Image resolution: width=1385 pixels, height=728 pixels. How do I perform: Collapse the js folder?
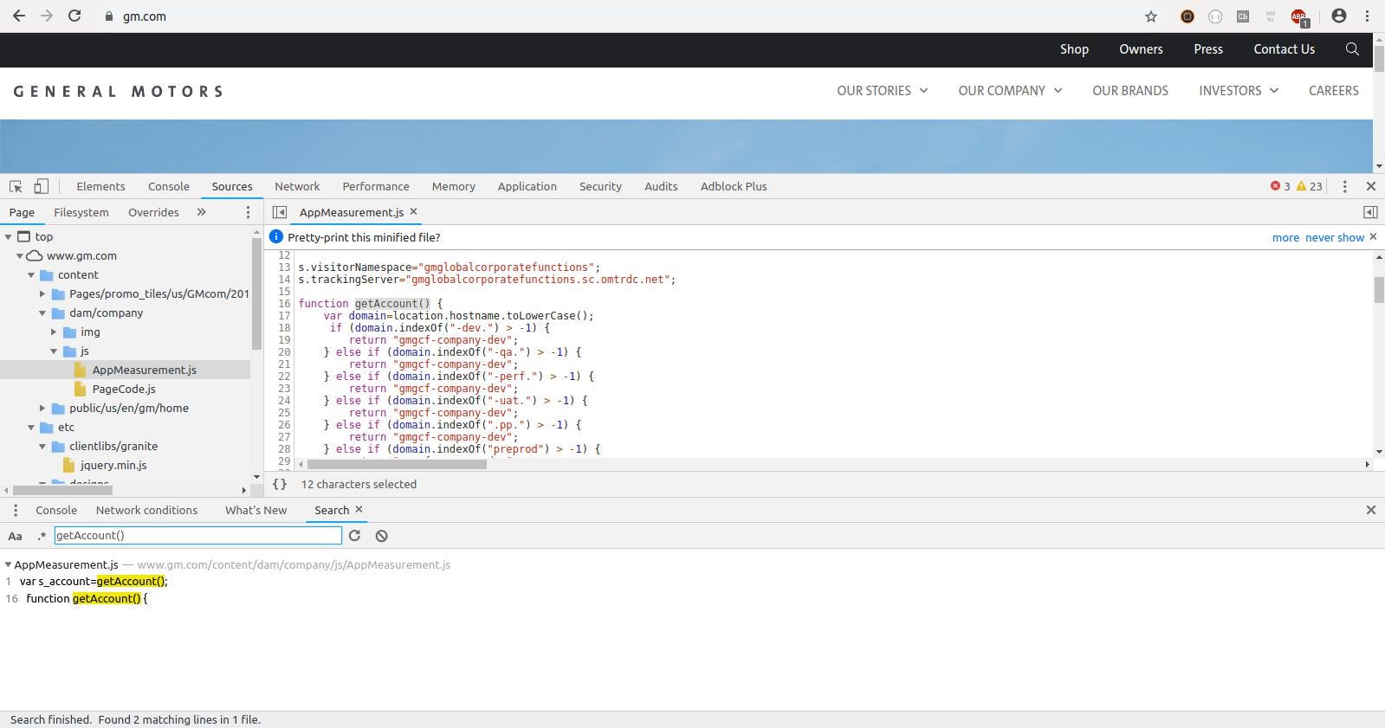53,351
